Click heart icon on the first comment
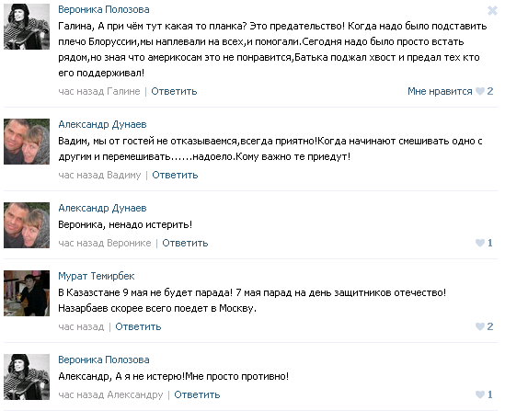 480,91
